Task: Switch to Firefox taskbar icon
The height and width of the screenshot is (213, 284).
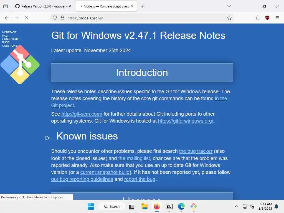Action: click(x=157, y=206)
